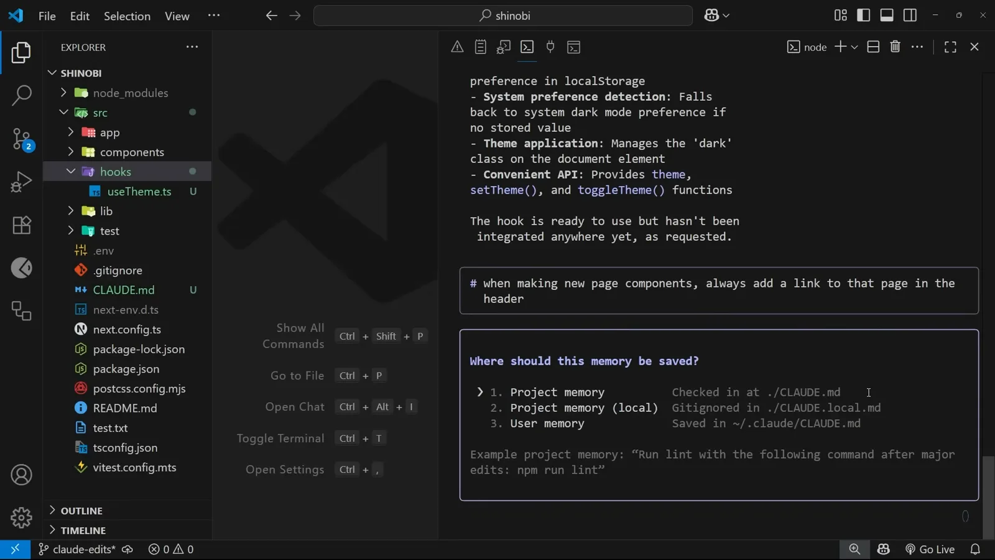Click the shinobi command center search box
Screen dimensions: 995x560
point(503,16)
